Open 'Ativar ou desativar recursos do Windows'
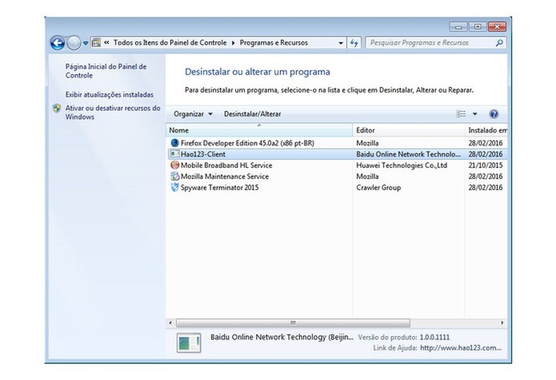This screenshot has width=556, height=380. point(113,112)
